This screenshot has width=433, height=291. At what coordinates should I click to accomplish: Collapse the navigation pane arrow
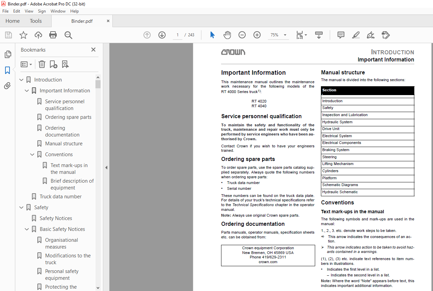click(106, 167)
